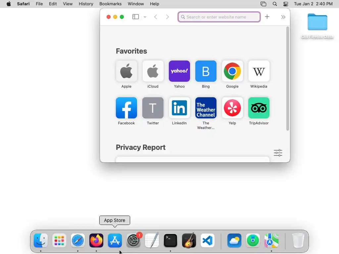Screen dimensions: 339x254
Task: Open Stage Manager icon in menu bar
Action: 263,4
